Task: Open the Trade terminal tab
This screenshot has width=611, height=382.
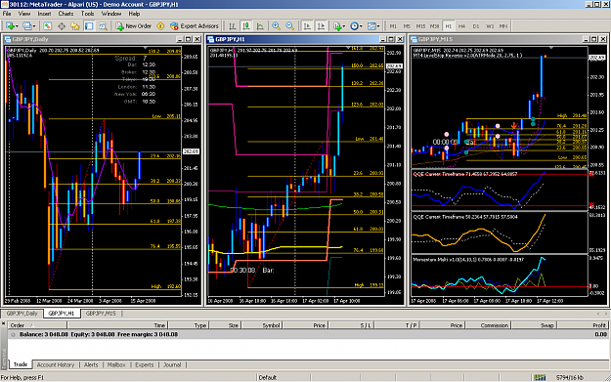Action: [x=21, y=364]
